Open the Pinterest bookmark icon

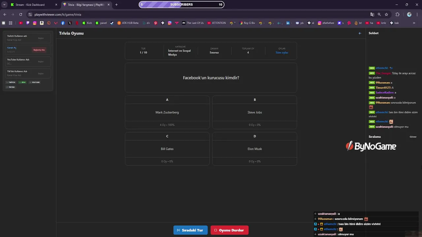[x=156, y=23]
